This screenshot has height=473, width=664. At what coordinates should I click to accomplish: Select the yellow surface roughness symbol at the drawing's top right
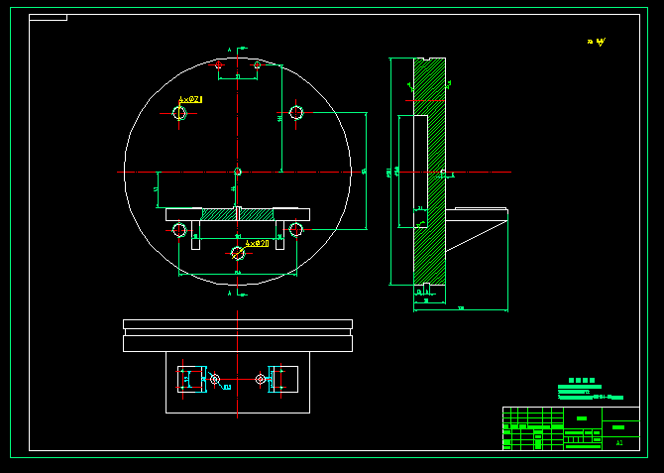pos(597,42)
